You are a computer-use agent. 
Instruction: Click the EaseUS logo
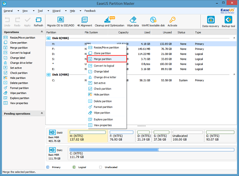coord(227,11)
